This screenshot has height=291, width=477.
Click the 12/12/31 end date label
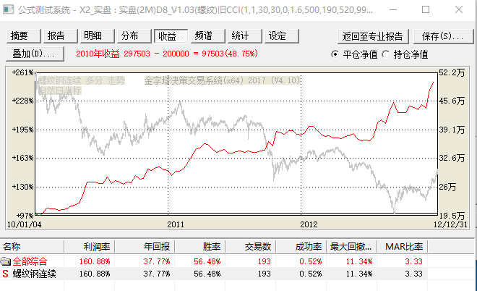coord(450,224)
